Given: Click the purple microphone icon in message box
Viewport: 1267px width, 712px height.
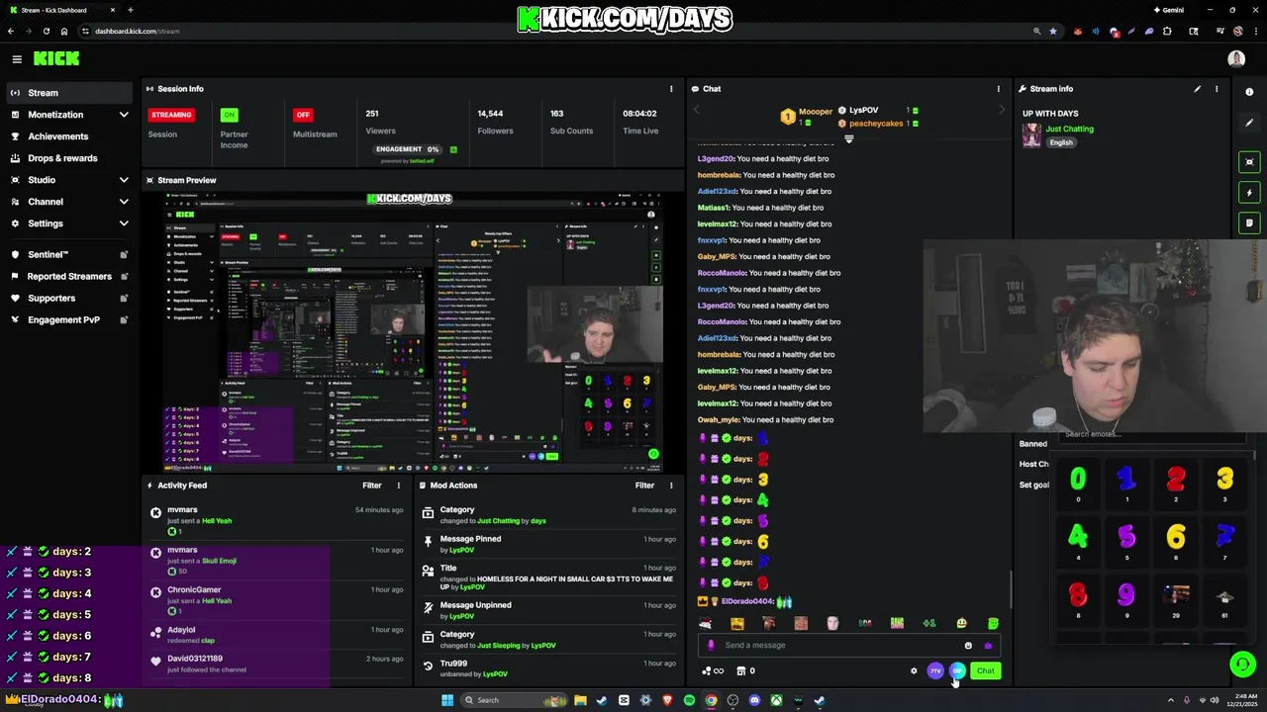Looking at the screenshot, I should (711, 646).
